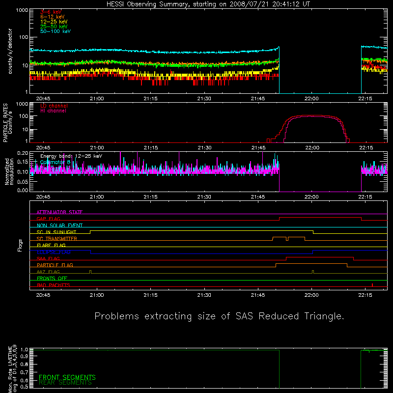Viewport: 393px width, 393px height.
Task: Click the red bad-packets tick mark near 22:15
Action: point(372,285)
